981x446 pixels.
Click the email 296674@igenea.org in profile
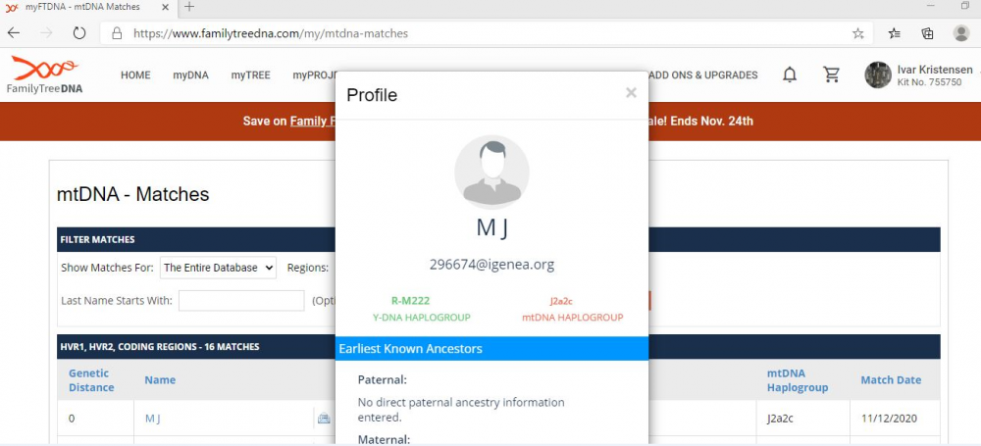point(491,265)
